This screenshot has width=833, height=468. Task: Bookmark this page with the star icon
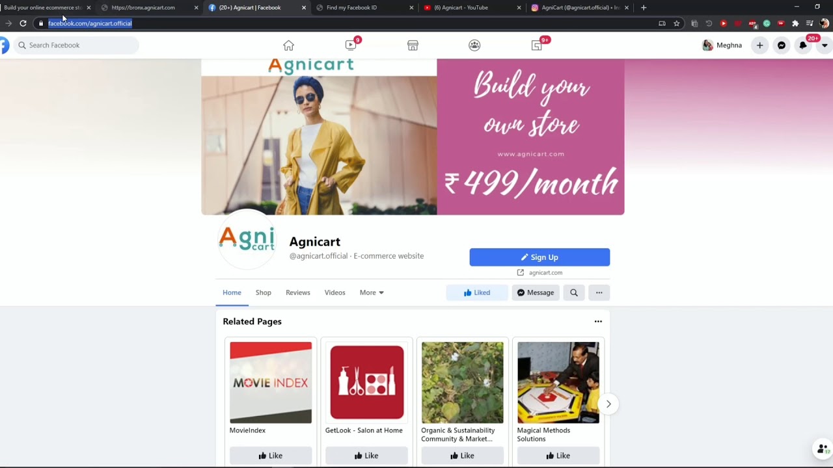click(x=677, y=23)
